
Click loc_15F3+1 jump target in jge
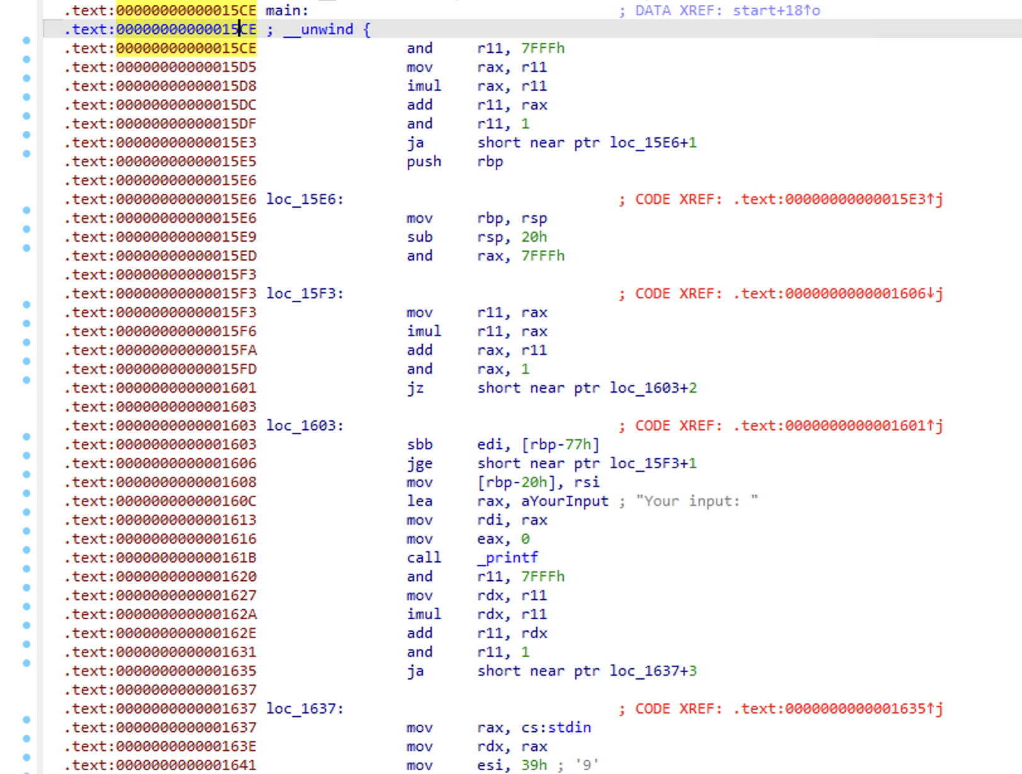click(x=653, y=463)
